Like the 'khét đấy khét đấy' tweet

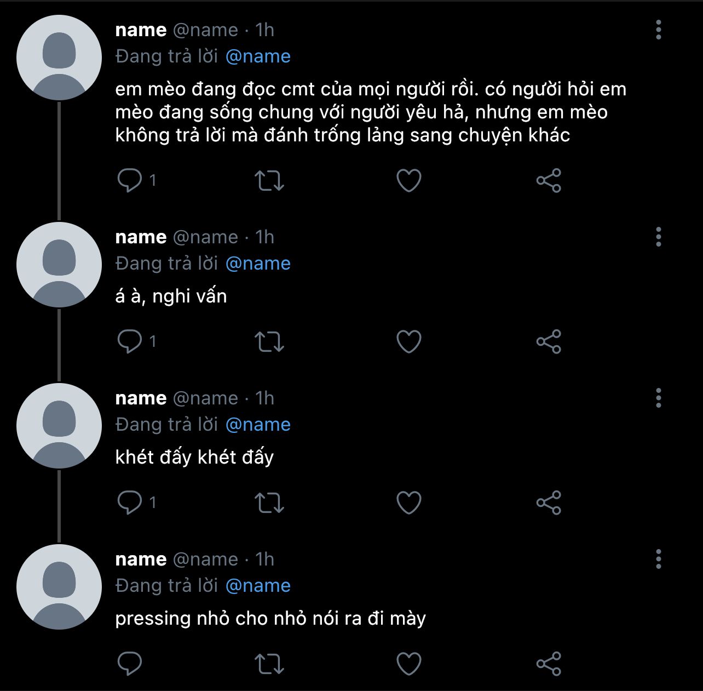click(409, 502)
